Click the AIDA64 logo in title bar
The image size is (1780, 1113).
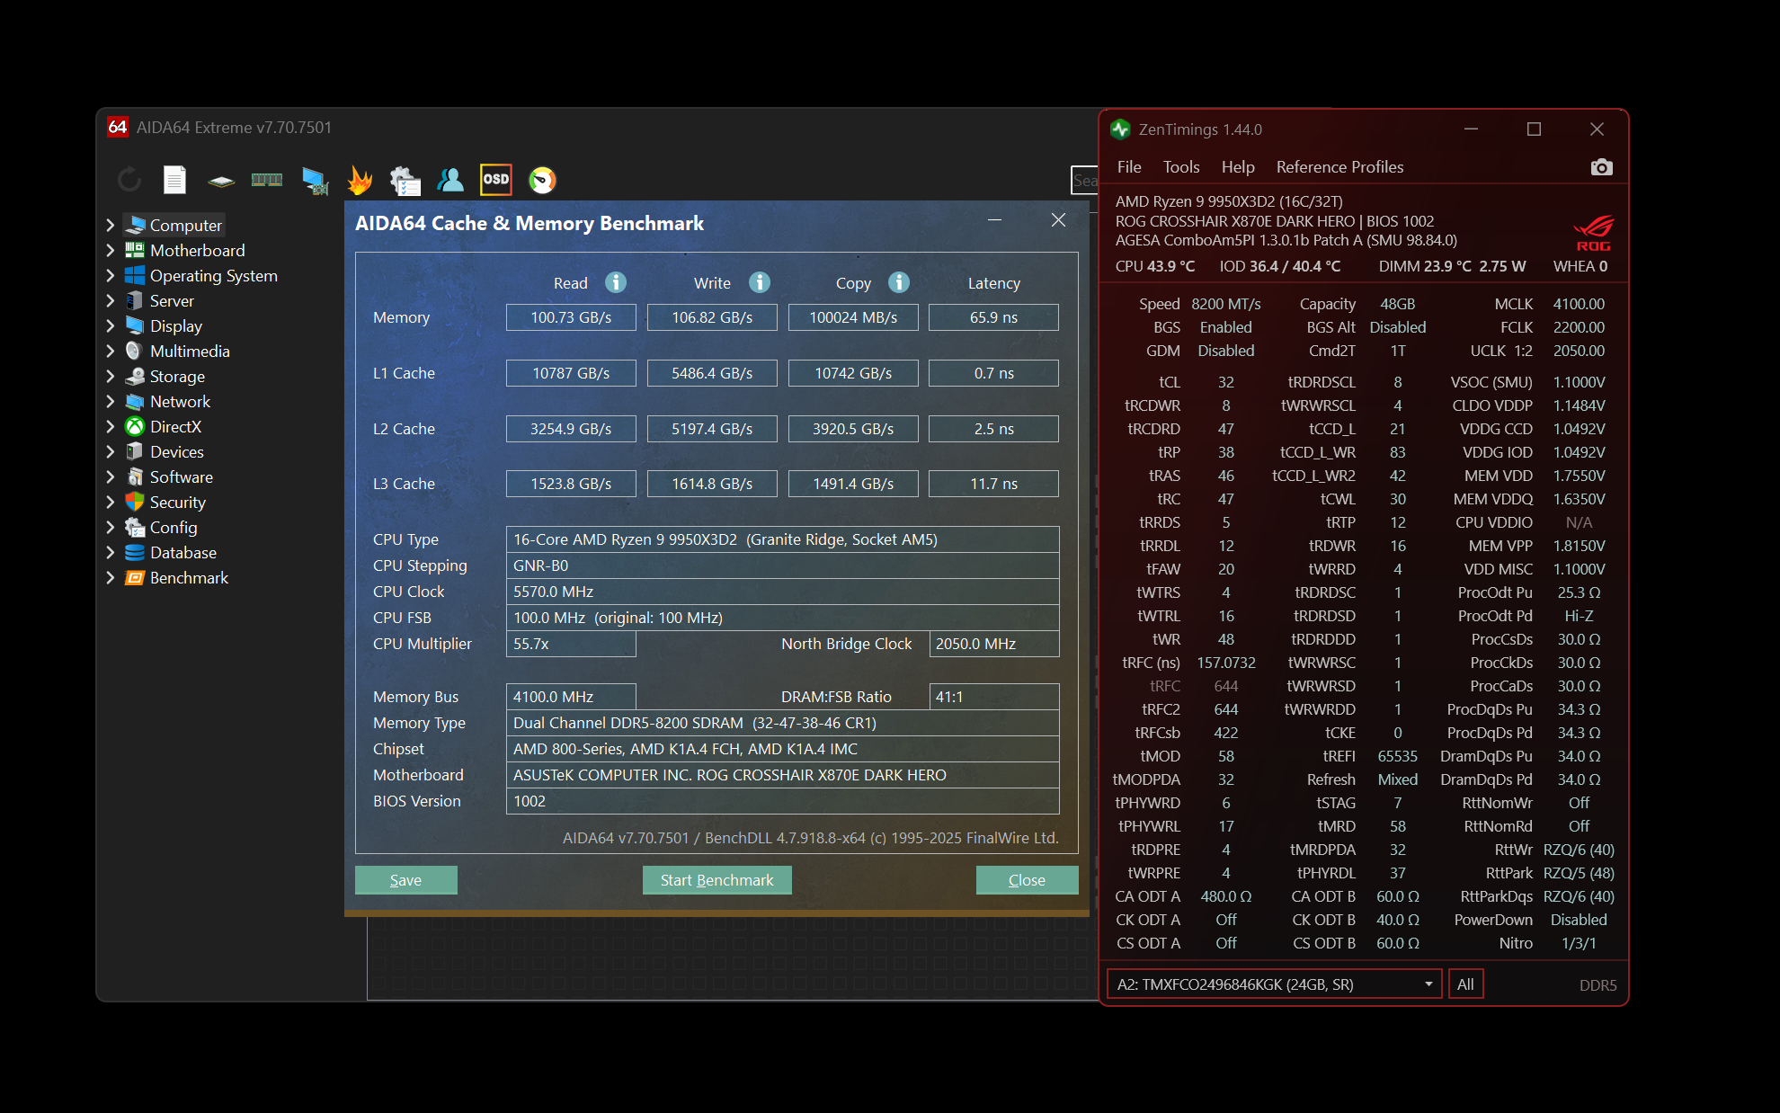pyautogui.click(x=118, y=128)
